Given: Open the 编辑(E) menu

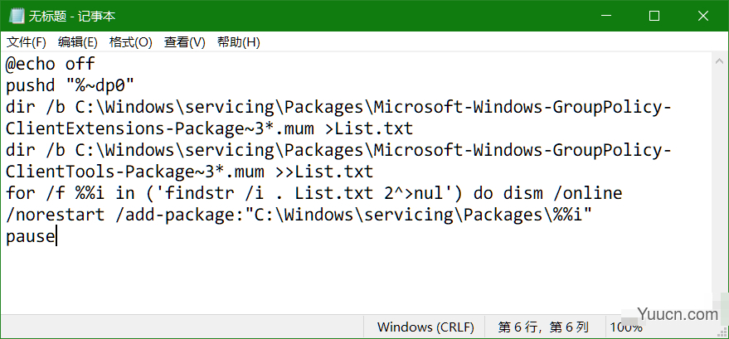Looking at the screenshot, I should click(78, 43).
